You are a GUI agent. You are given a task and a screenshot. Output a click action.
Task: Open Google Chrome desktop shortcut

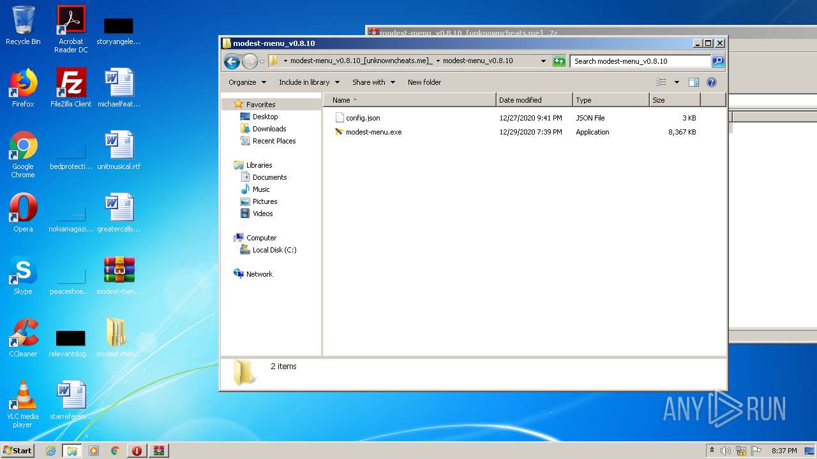point(23,154)
